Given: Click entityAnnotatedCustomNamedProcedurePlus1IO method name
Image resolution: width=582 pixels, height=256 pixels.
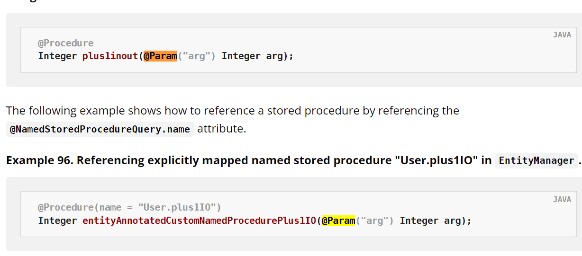Looking at the screenshot, I should tap(199, 221).
